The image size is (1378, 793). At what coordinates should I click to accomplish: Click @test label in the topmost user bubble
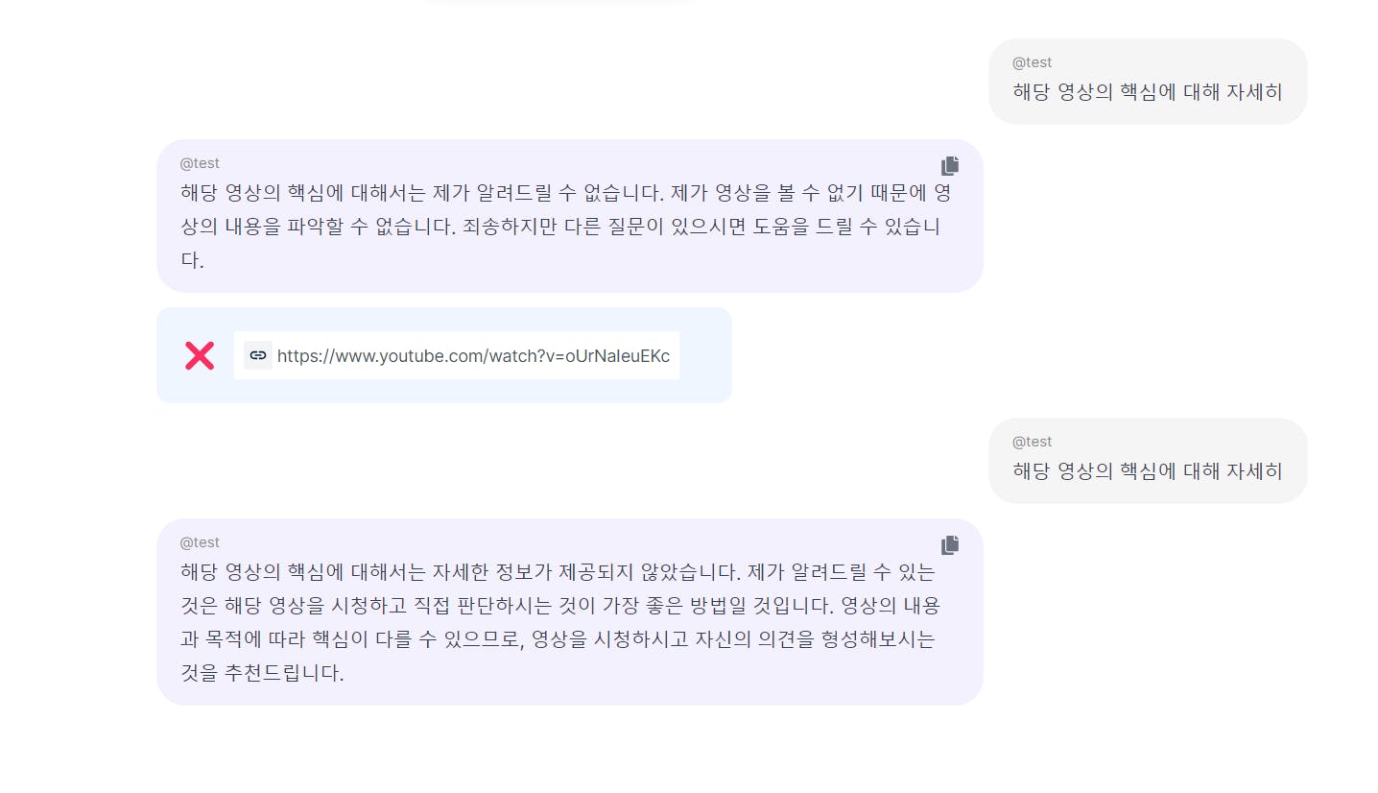pos(1032,62)
